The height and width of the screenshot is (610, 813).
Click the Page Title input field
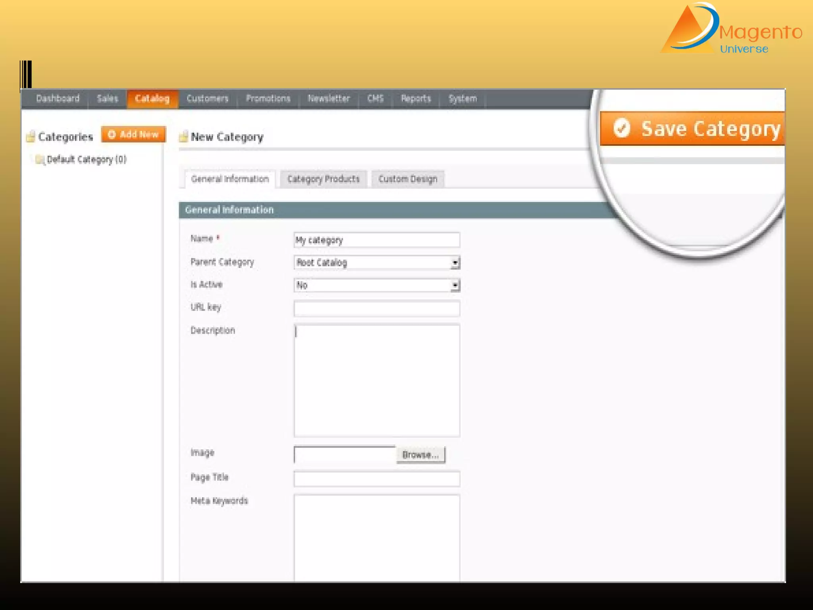point(376,479)
